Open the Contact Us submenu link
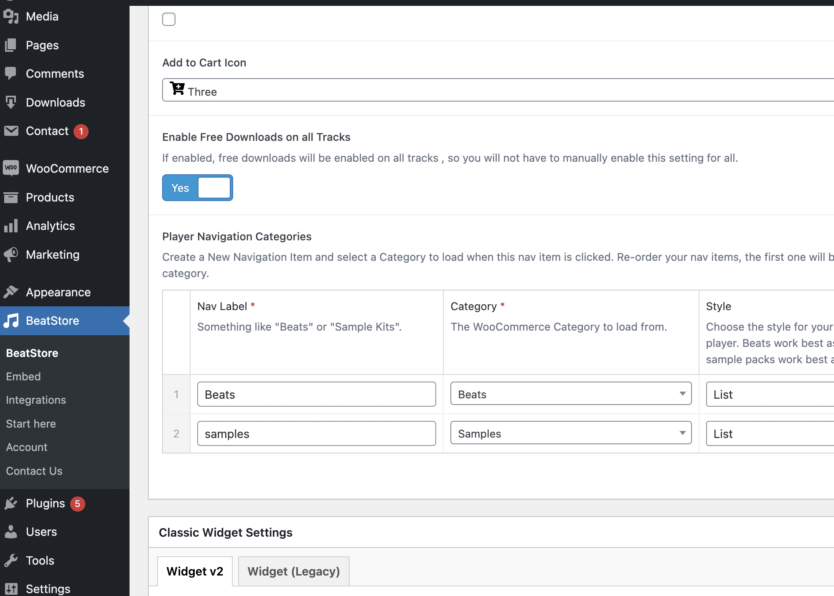 [34, 471]
